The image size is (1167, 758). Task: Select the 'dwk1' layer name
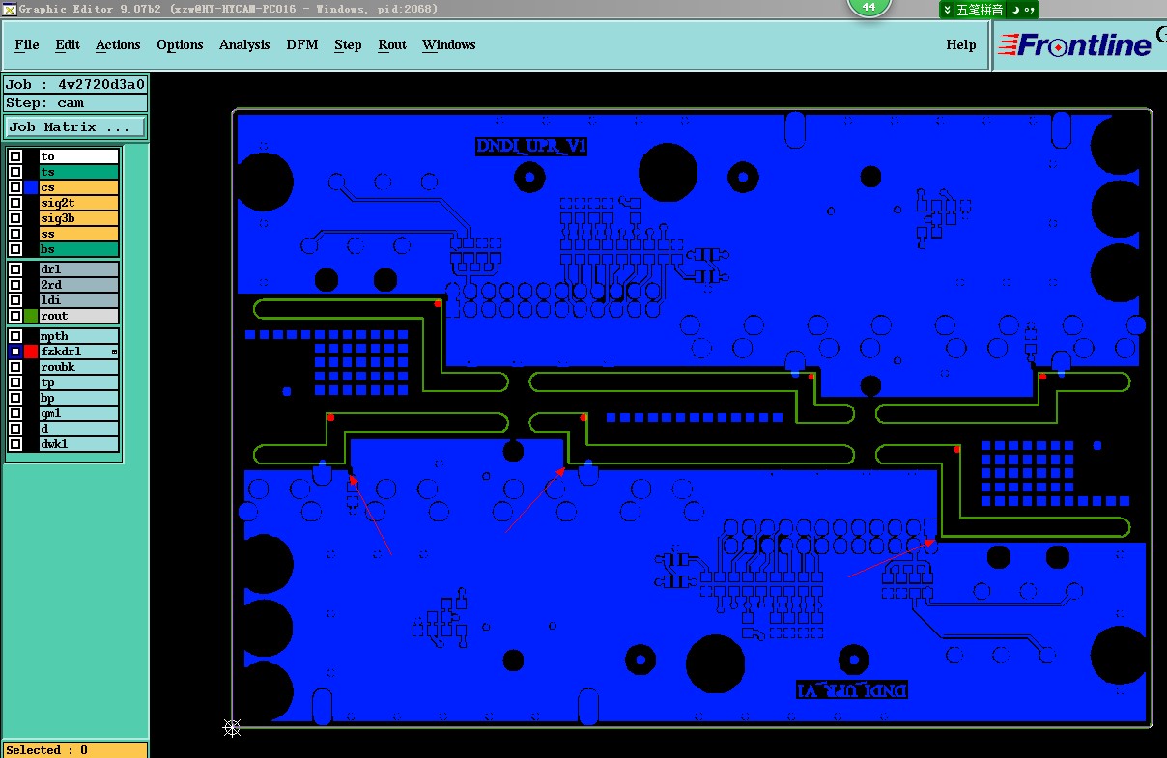pyautogui.click(x=79, y=444)
